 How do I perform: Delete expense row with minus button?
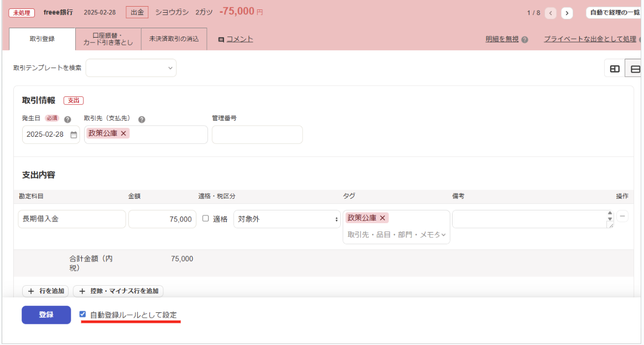click(x=622, y=217)
